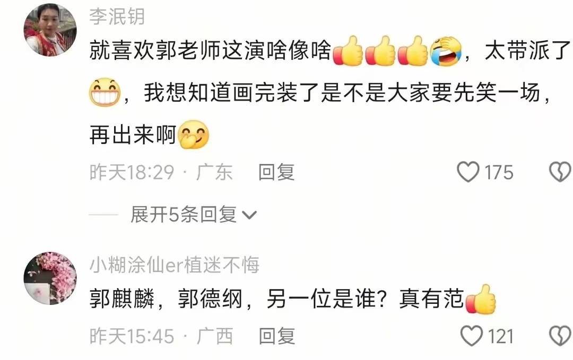Reply to the comment posted from 广西
The image size is (573, 360).
point(277,336)
